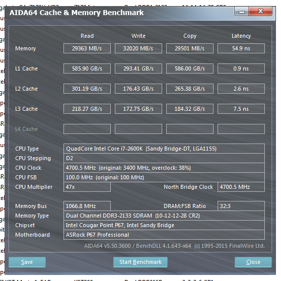Close window with the red X icon
This screenshot has height=281, width=281.
260,12
